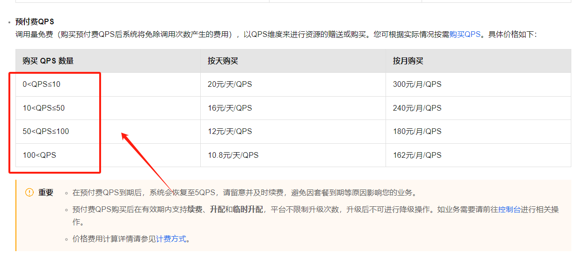Click the 16元/天/QPS price cell

tap(293, 108)
